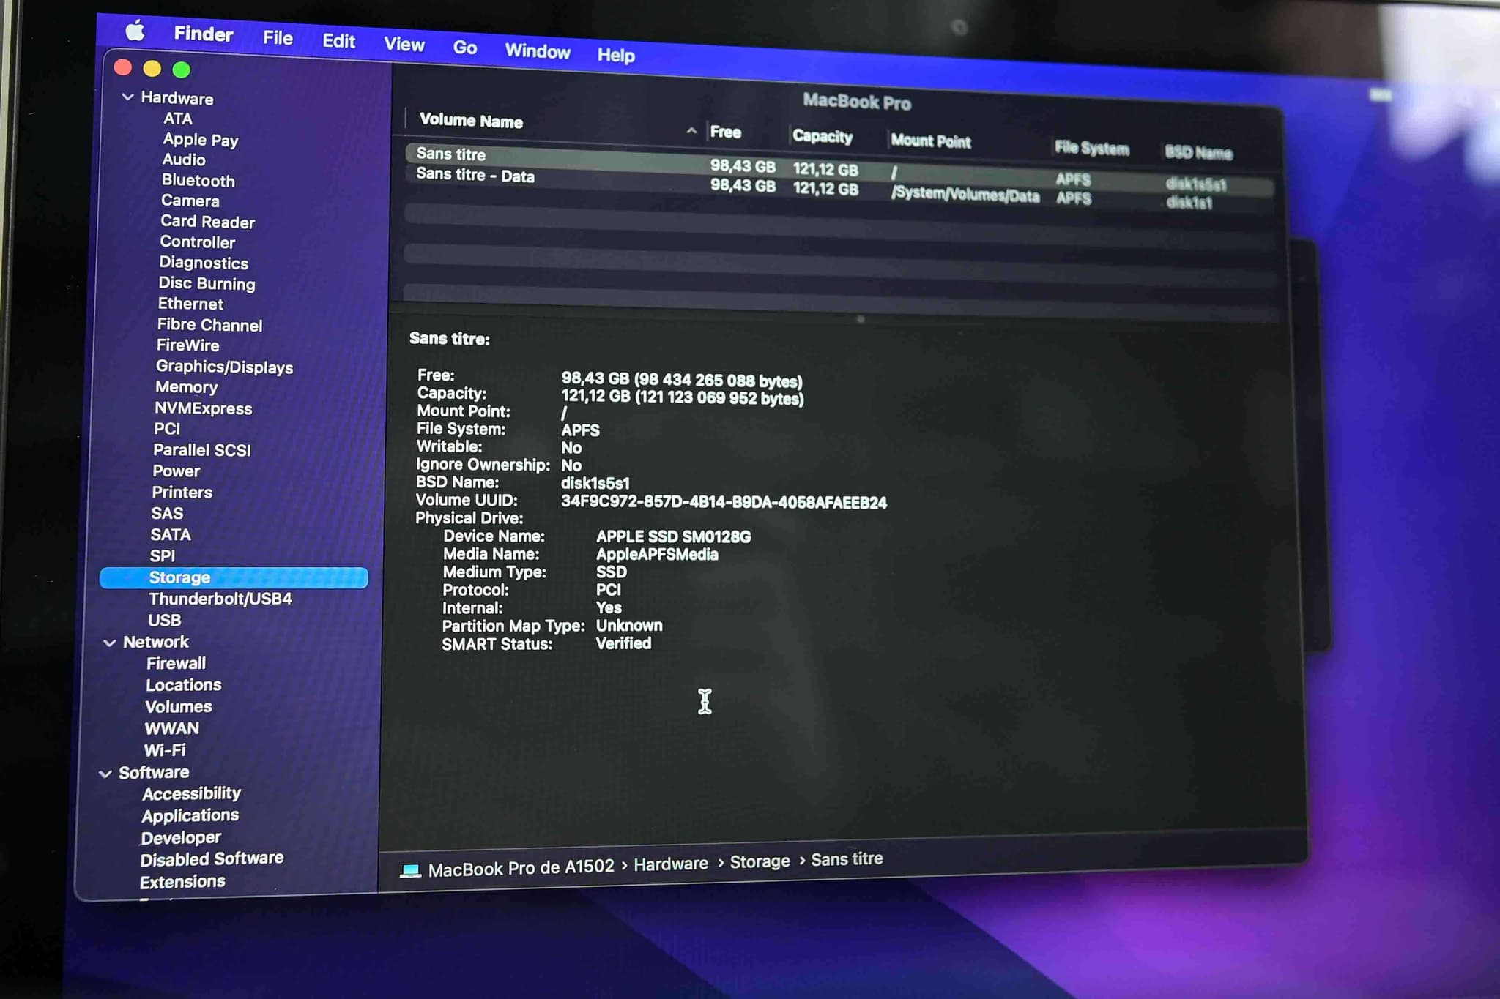The image size is (1500, 999).
Task: Toggle Volume Name column sort arrow
Action: (691, 130)
